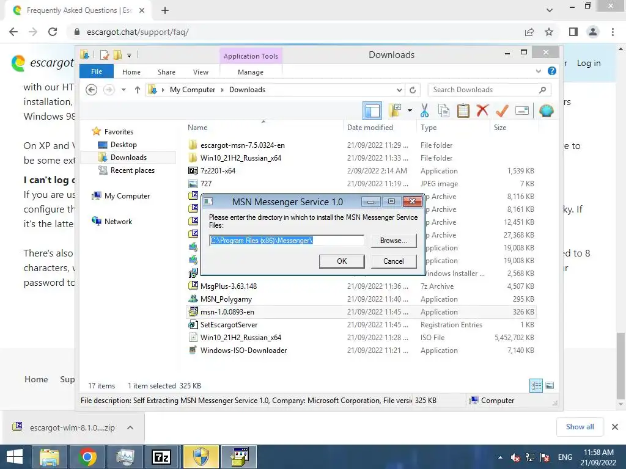Switch to details view icon in status bar
This screenshot has width=626, height=469.
pyautogui.click(x=536, y=385)
